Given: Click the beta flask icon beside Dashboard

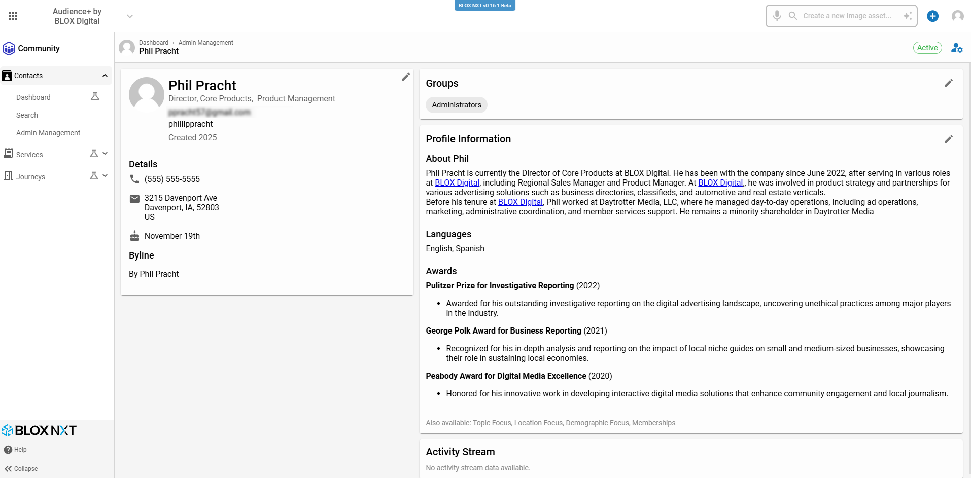Looking at the screenshot, I should [x=95, y=96].
